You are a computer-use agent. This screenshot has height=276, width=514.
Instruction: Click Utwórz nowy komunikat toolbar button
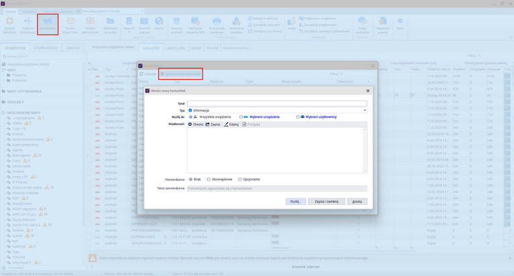pos(181,74)
